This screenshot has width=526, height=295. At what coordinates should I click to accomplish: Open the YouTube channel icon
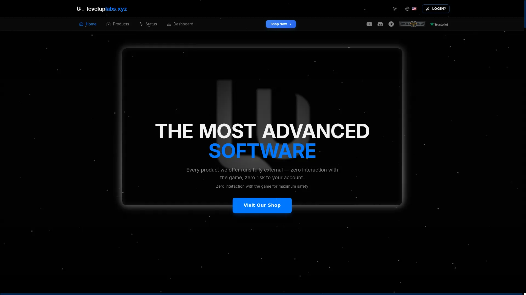pos(369,24)
